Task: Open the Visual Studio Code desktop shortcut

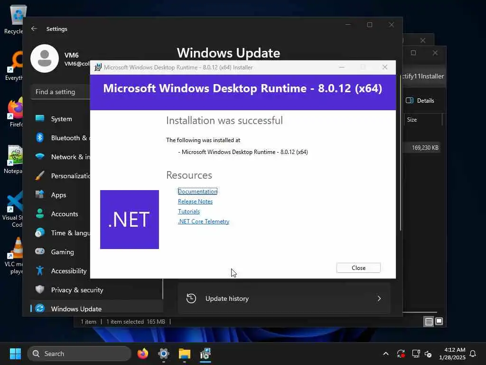Action: pyautogui.click(x=14, y=210)
